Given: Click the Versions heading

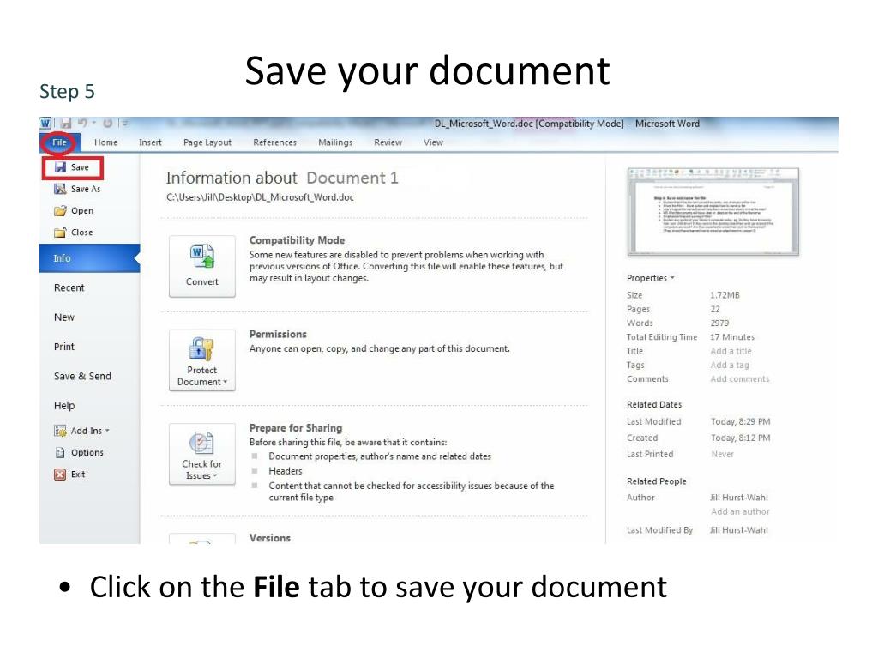Looking at the screenshot, I should click(x=270, y=538).
